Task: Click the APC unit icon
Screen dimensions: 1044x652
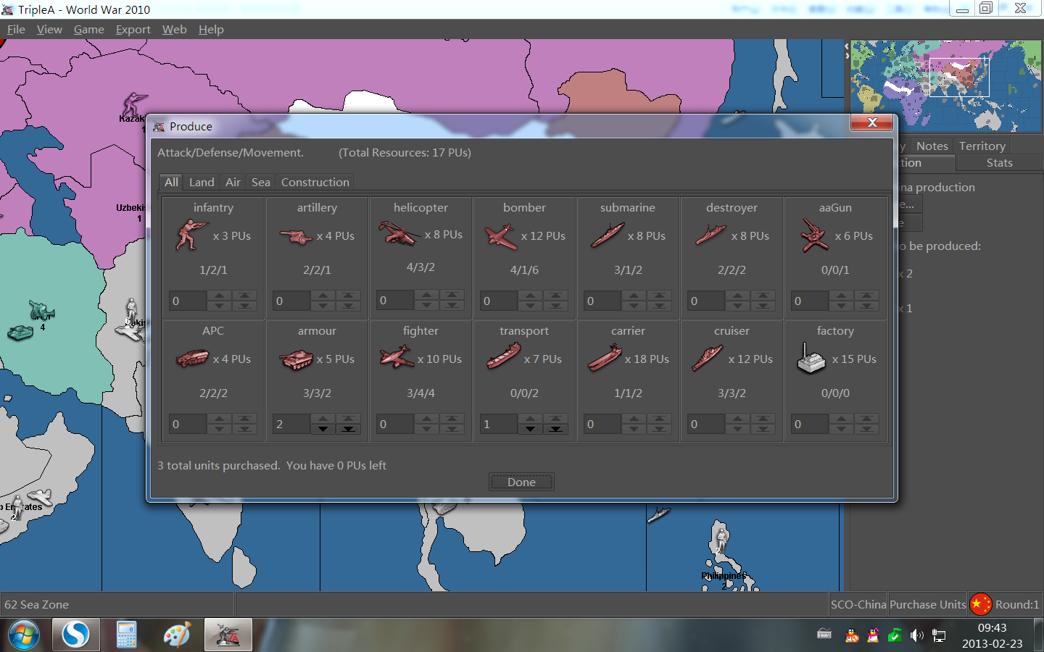Action: click(192, 359)
